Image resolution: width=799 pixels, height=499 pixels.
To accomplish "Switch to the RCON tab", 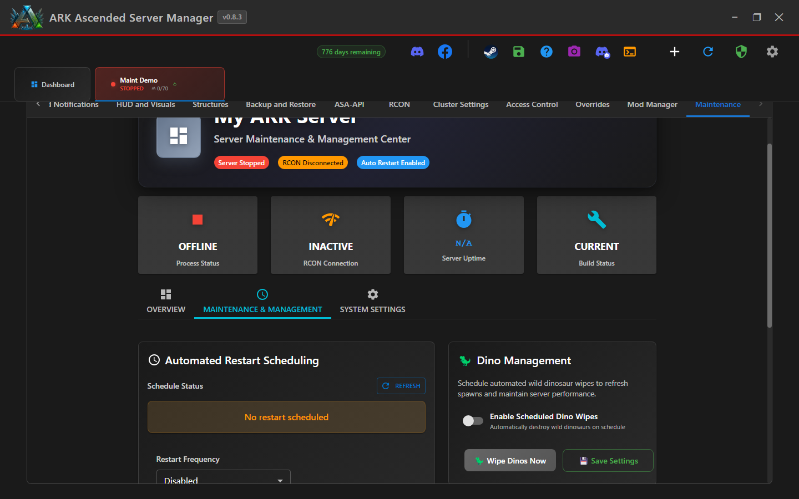I will click(x=399, y=105).
